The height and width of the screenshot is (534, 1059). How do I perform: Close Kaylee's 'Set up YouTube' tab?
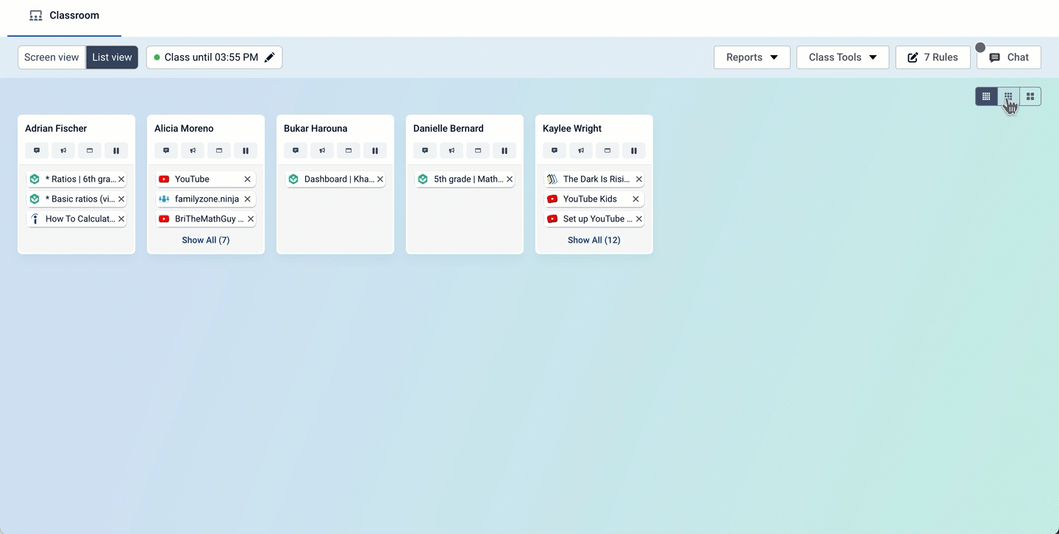639,218
